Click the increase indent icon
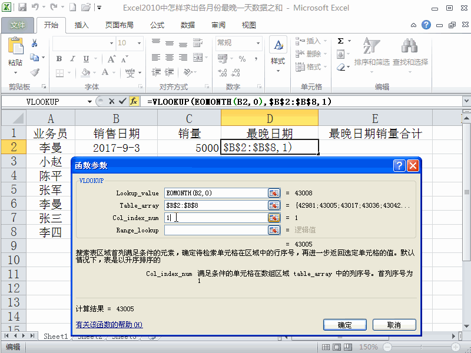This screenshot has height=353, width=471. (170, 72)
